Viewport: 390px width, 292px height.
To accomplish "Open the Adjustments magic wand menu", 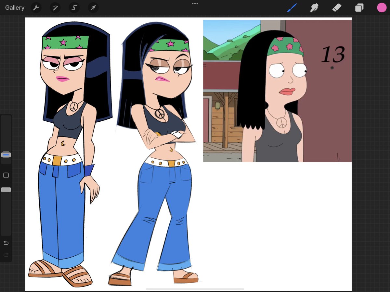I will click(55, 8).
